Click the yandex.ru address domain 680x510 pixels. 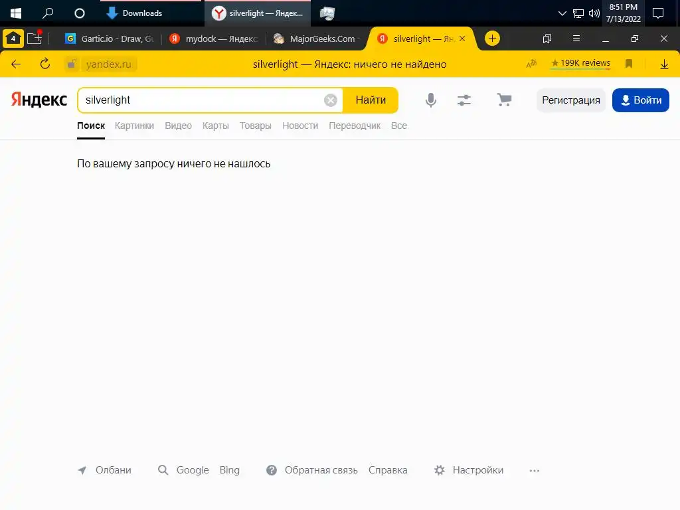(x=108, y=64)
